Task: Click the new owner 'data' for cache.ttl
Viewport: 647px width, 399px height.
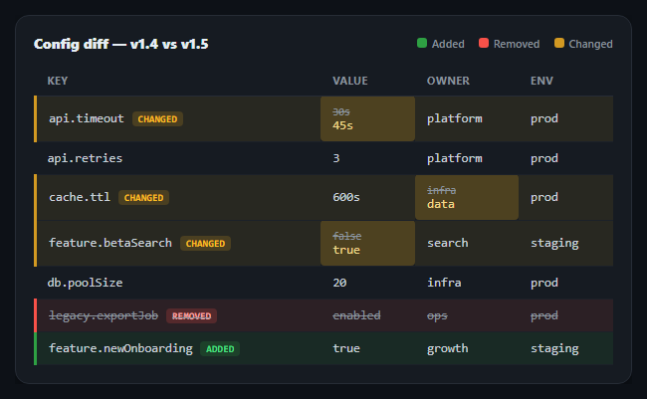Action: click(441, 204)
